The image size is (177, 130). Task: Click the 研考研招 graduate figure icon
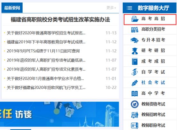tap(135, 51)
